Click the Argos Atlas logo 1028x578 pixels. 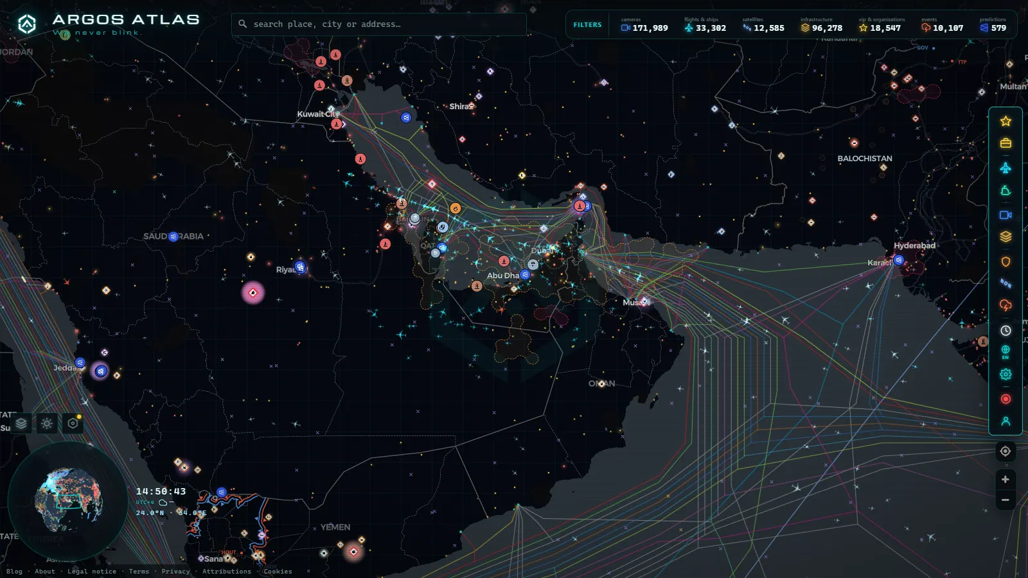108,24
